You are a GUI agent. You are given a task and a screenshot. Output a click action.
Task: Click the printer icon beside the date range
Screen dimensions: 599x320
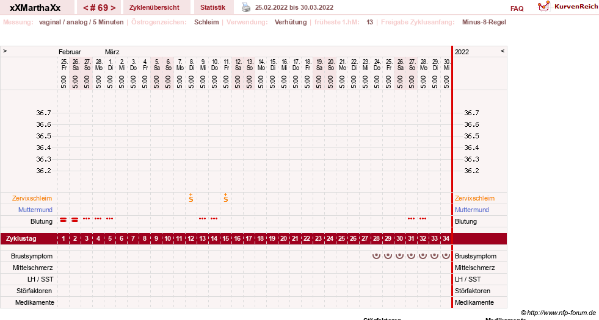(246, 7)
